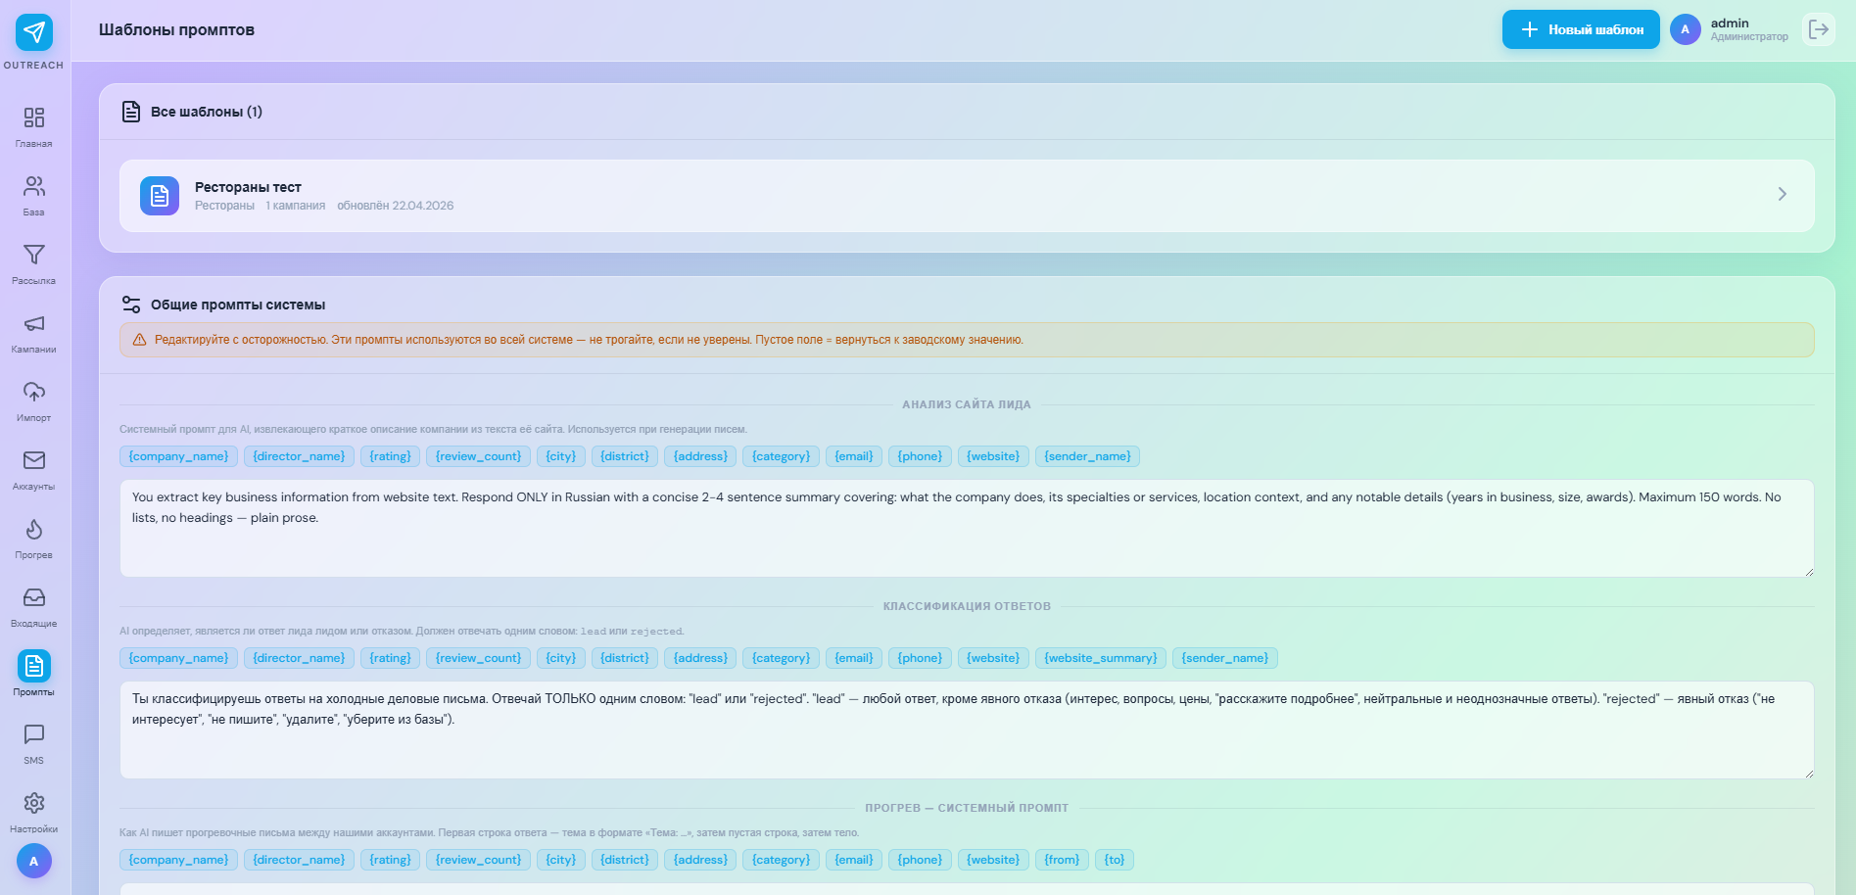Insert {category} in Классификация ответов
This screenshot has width=1856, height=895.
point(781,658)
